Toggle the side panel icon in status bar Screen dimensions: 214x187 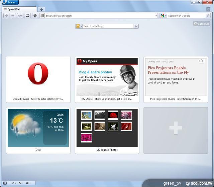click(5, 183)
